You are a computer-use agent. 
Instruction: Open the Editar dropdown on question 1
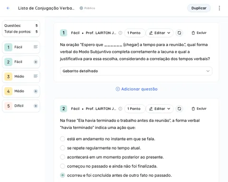coord(160,33)
